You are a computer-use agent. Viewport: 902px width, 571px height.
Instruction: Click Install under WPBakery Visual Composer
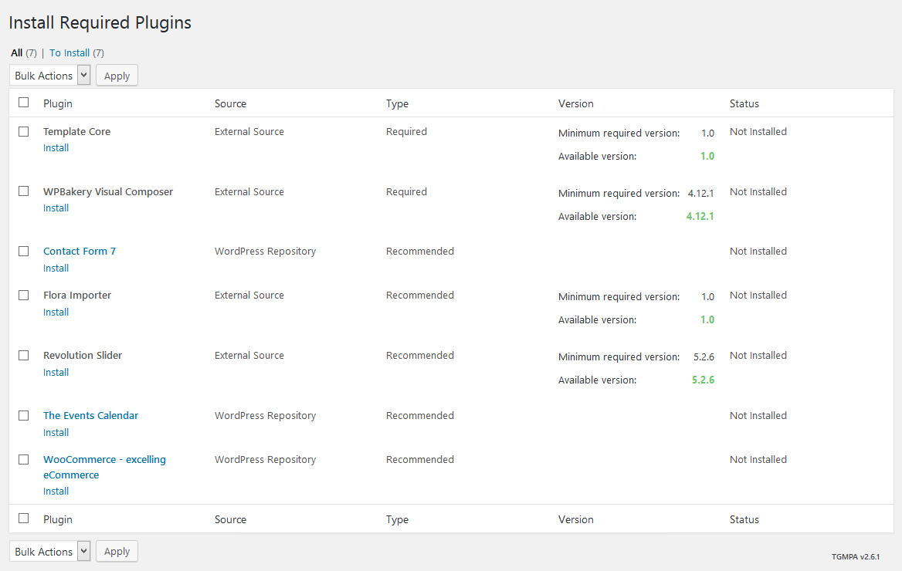pos(56,208)
